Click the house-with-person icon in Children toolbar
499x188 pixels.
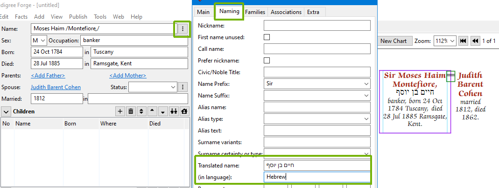point(184,111)
